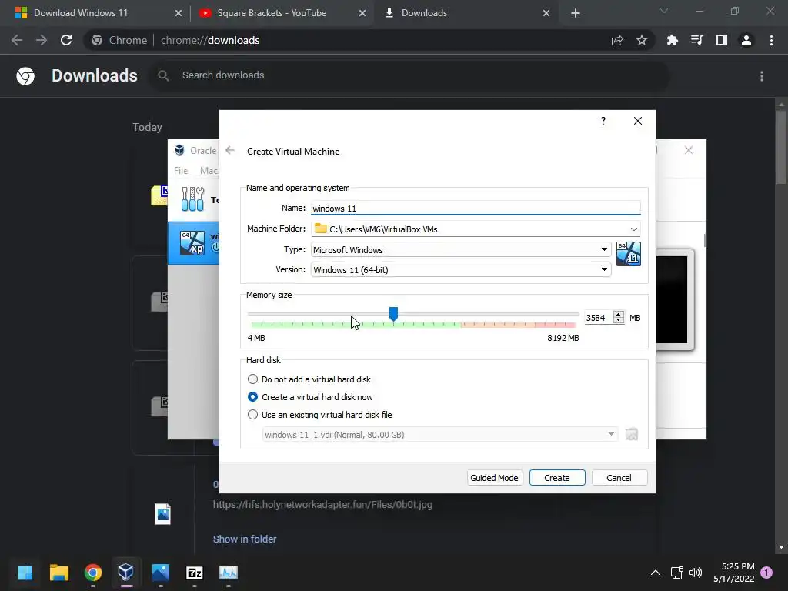Click the browse existing hard disk file icon
Screen dimensions: 788x591
(631, 434)
